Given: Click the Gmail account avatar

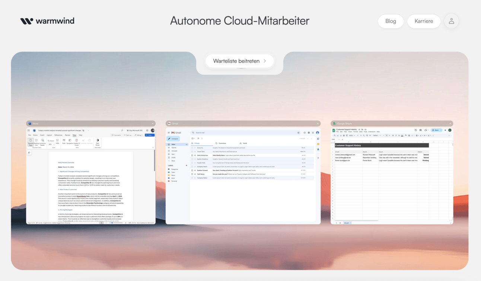Looking at the screenshot, I should click(x=318, y=133).
